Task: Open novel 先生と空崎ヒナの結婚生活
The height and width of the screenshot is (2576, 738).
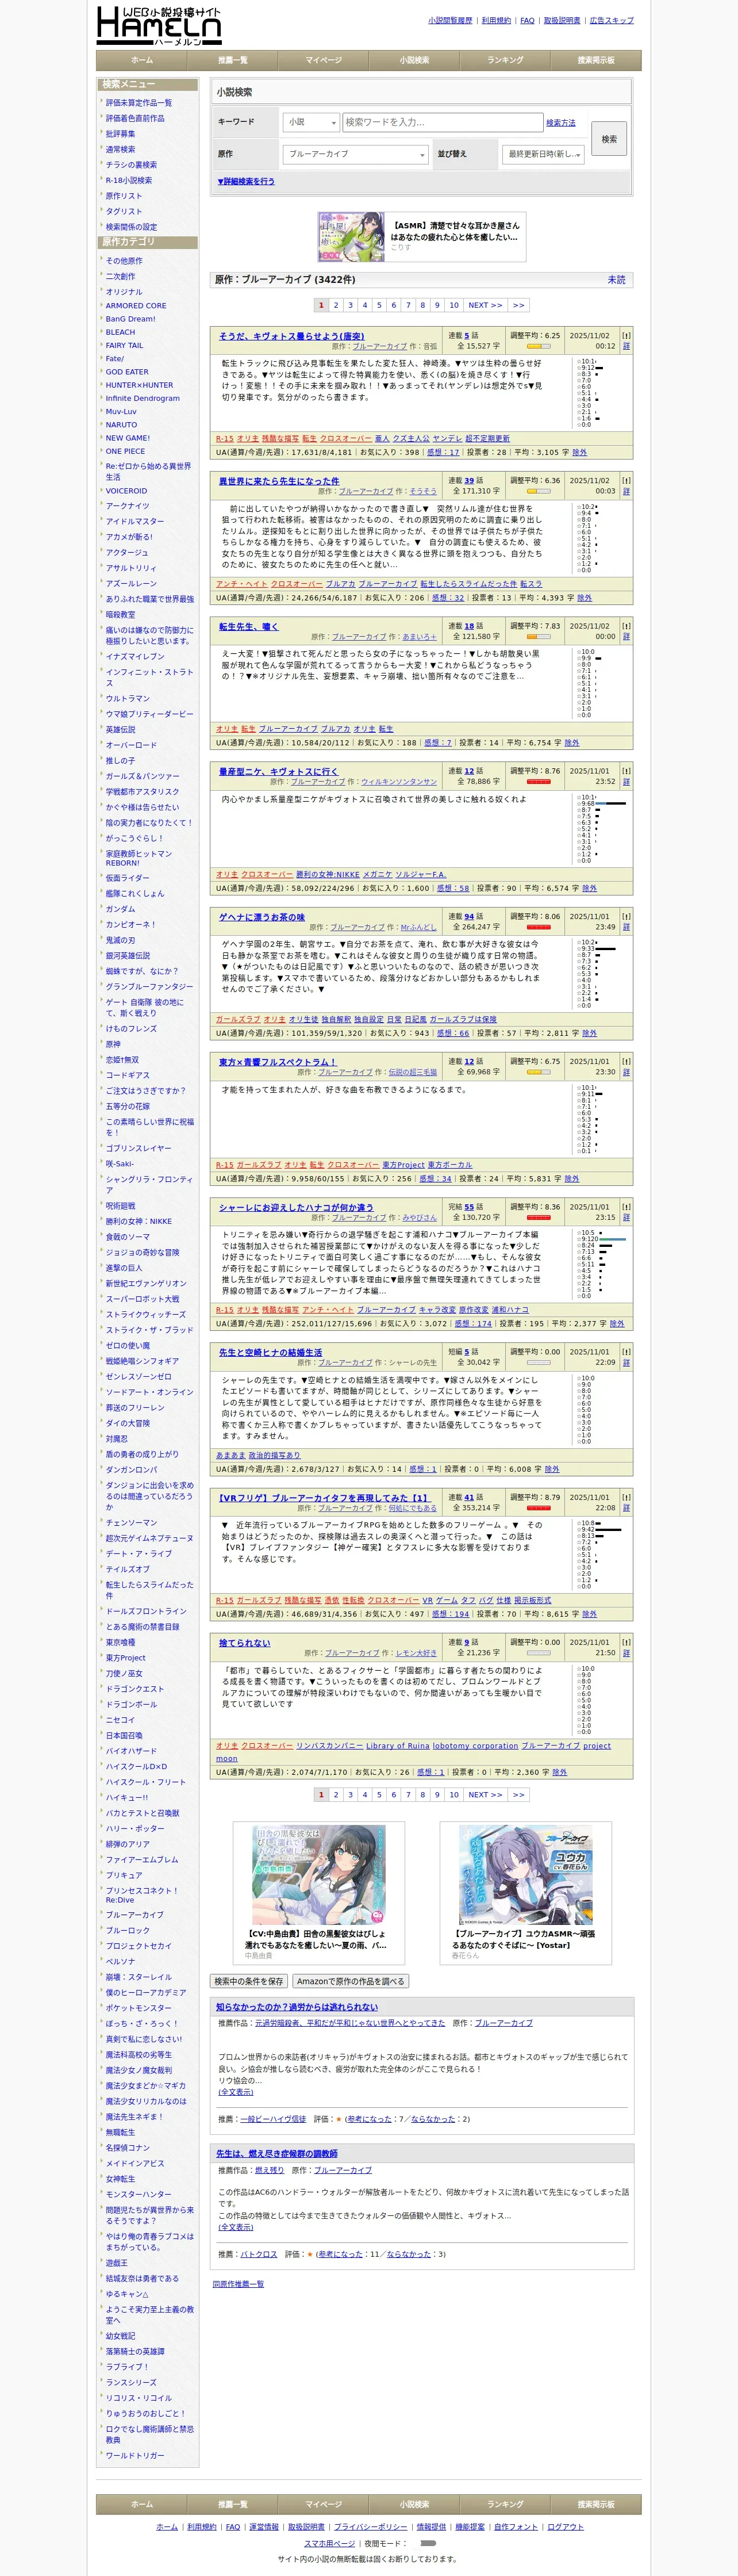Action: (270, 1352)
